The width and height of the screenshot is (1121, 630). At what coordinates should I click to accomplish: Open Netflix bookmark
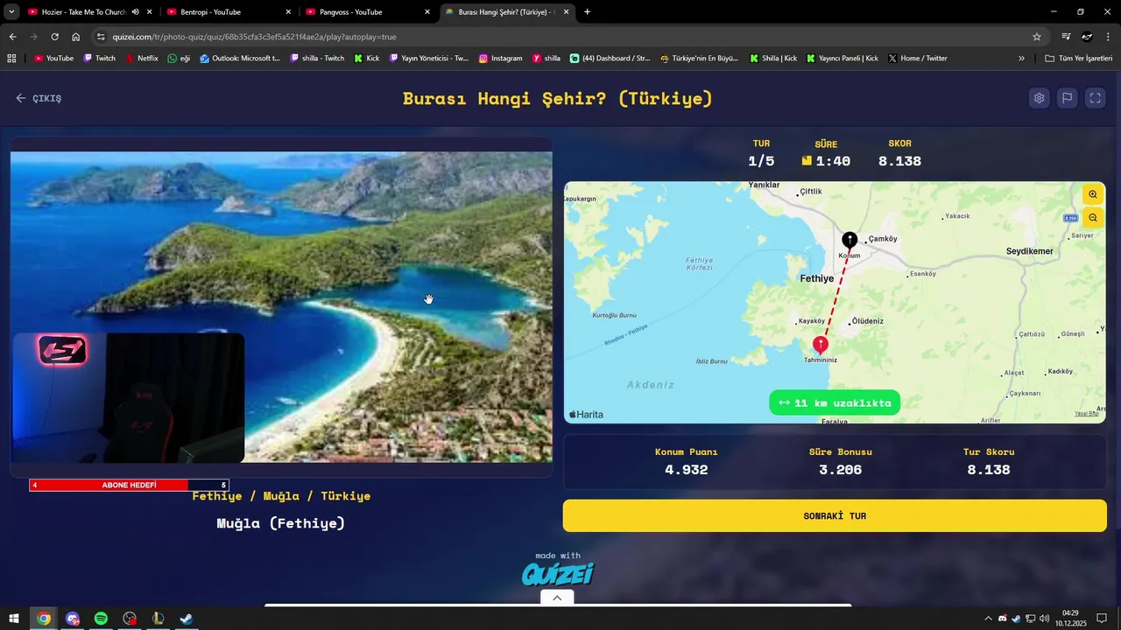[x=142, y=58]
